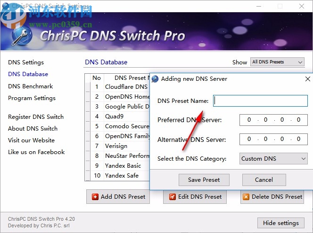Click the orange X icon on Delete DNS Preset
The image size is (313, 233).
[x=246, y=197]
